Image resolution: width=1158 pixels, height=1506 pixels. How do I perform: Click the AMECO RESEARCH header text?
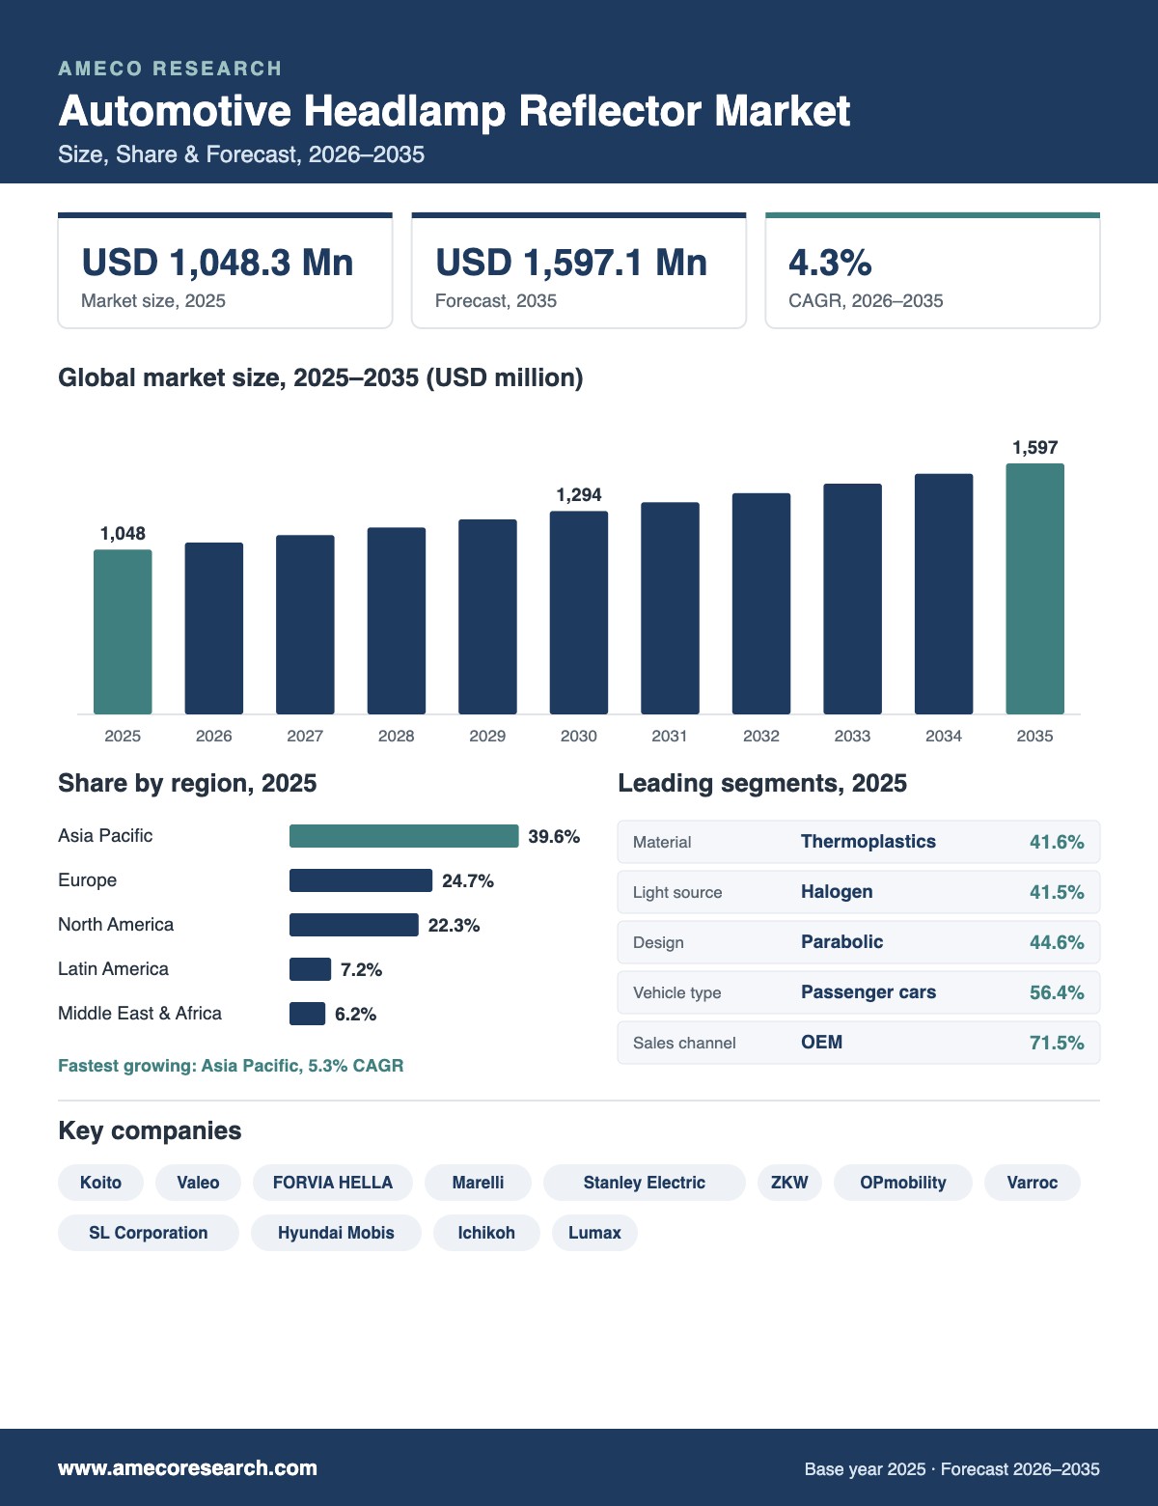tap(171, 69)
